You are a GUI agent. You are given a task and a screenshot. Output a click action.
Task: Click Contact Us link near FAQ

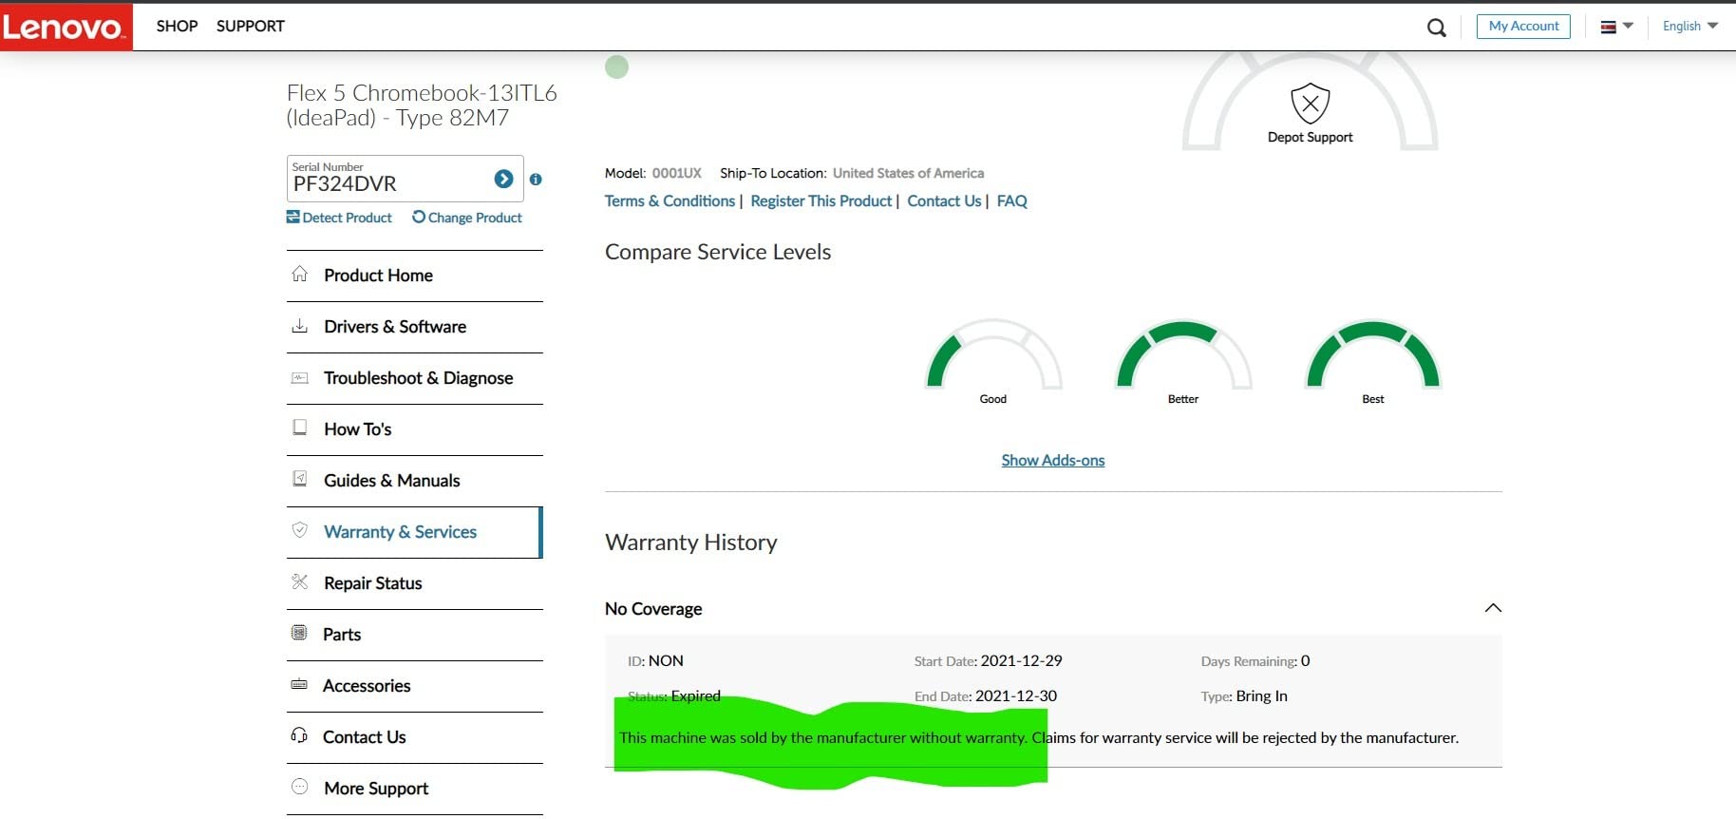[x=944, y=200]
